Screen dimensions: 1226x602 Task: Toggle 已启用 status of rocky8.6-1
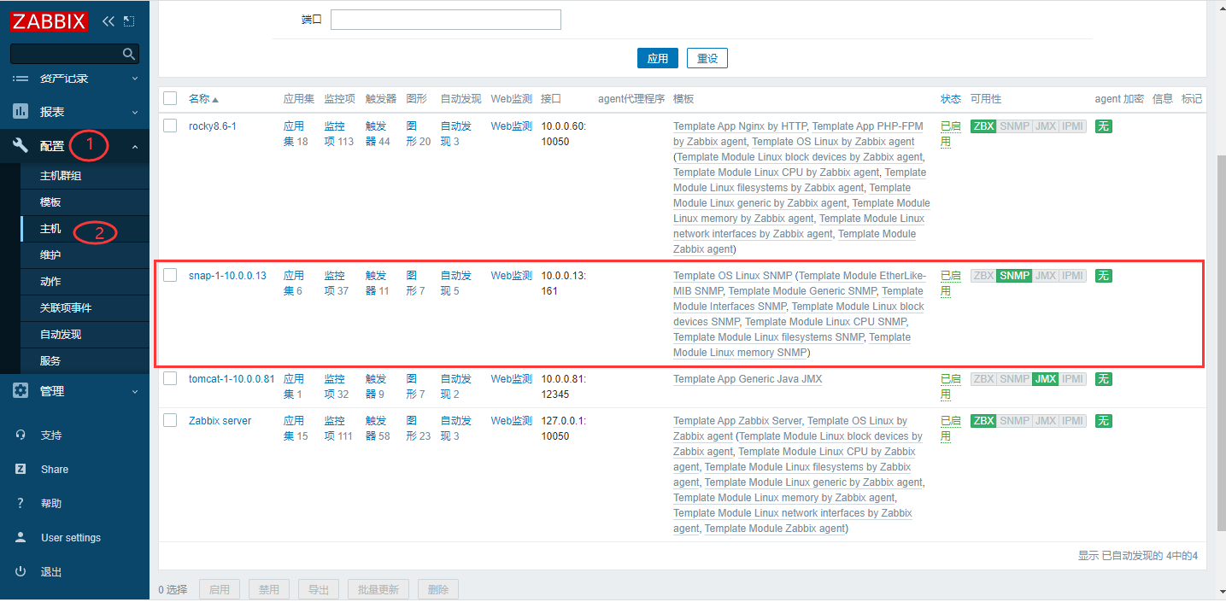click(x=950, y=134)
